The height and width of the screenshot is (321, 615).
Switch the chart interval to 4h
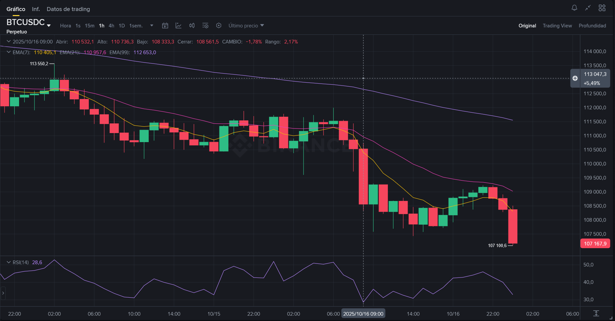pyautogui.click(x=111, y=26)
